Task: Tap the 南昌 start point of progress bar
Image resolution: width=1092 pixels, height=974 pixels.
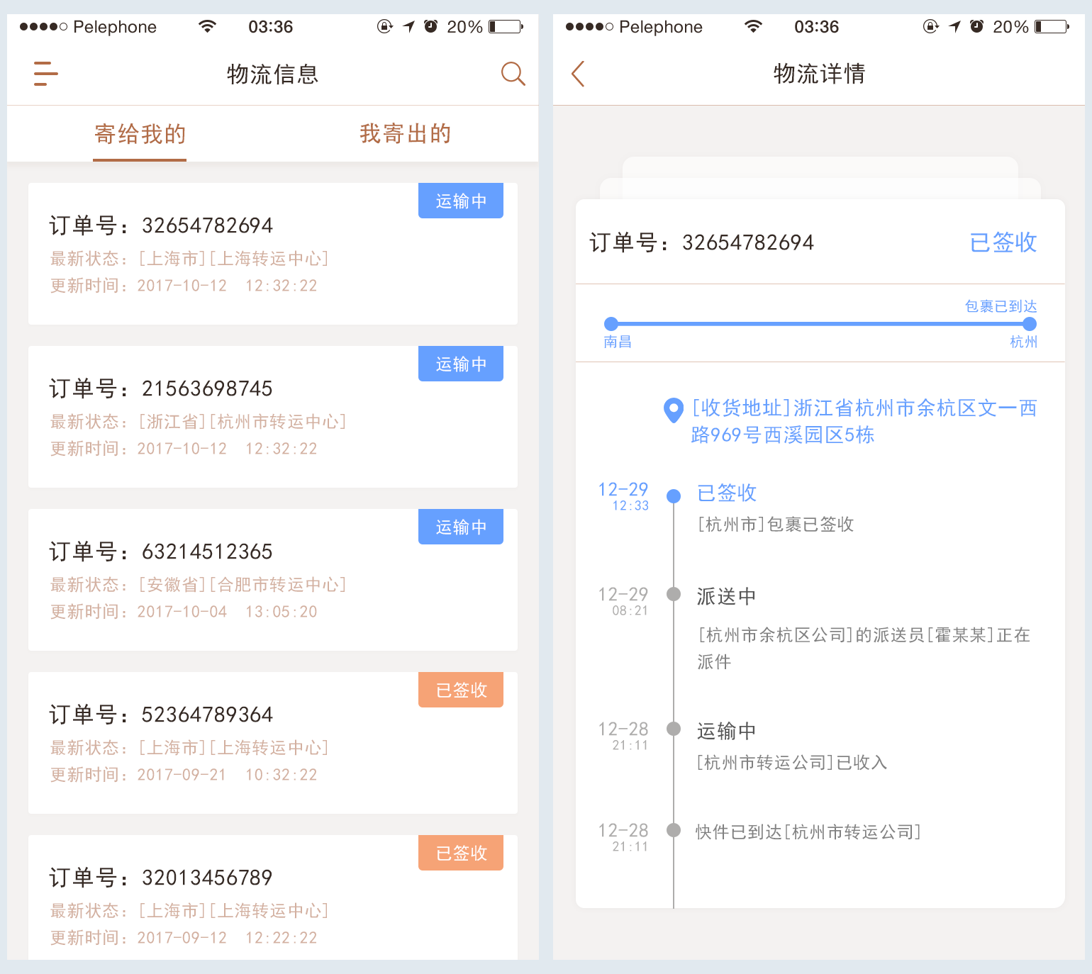Action: [x=611, y=323]
